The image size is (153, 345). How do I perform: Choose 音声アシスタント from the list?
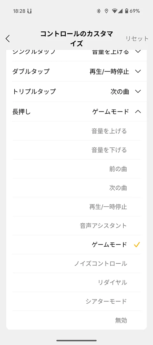coord(76,226)
